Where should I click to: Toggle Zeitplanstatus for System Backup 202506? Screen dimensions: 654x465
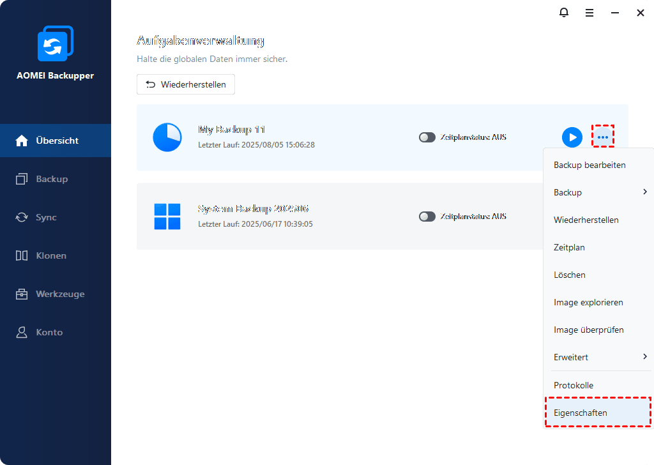coord(427,217)
